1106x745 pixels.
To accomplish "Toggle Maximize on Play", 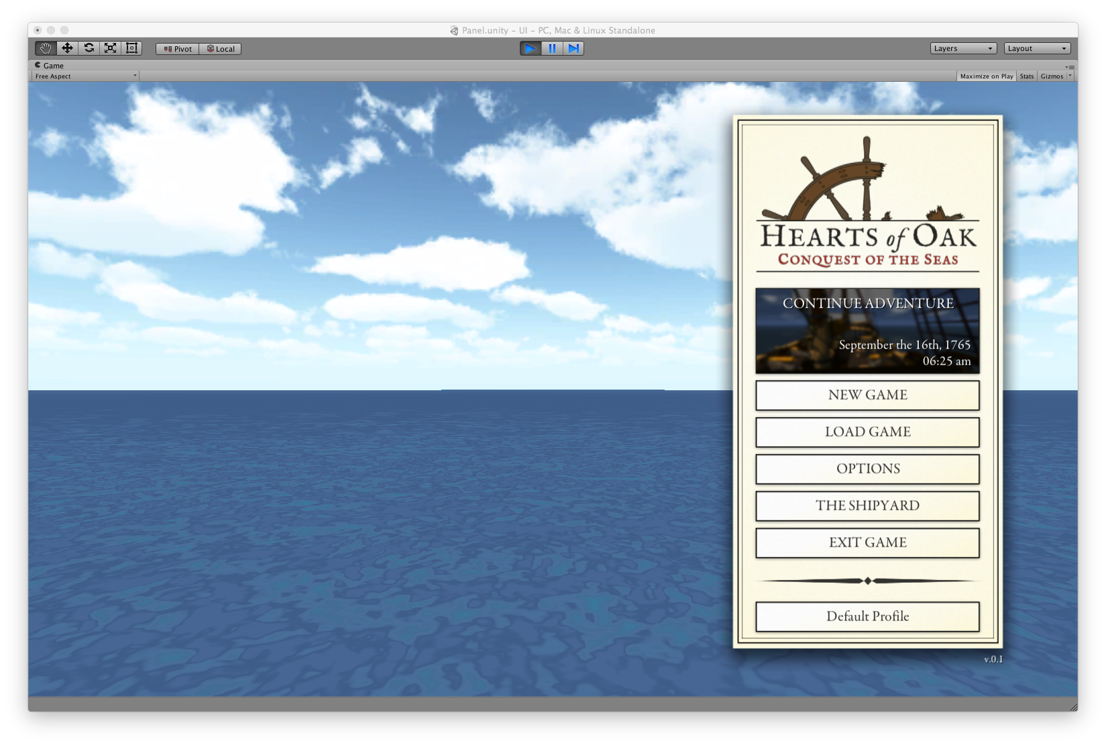I will [987, 76].
